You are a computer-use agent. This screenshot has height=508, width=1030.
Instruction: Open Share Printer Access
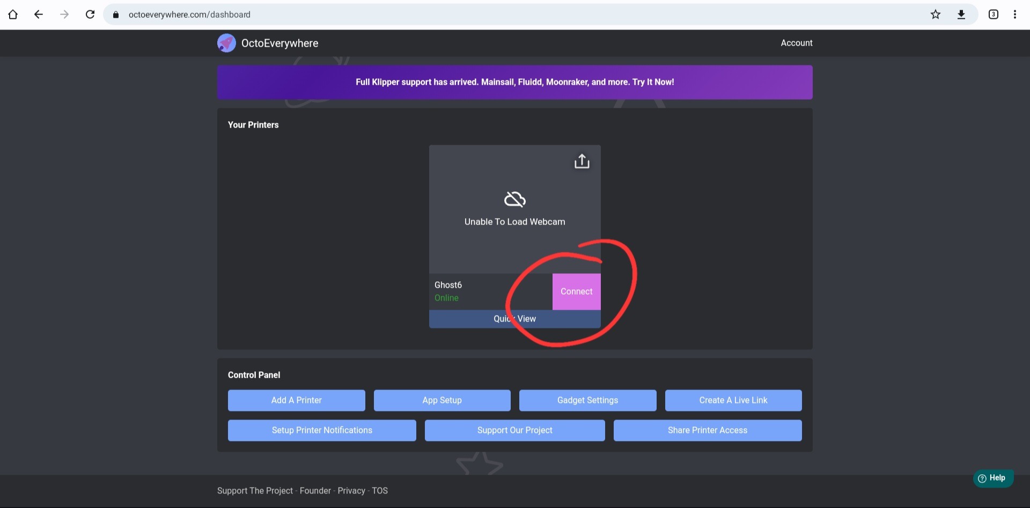[708, 430]
